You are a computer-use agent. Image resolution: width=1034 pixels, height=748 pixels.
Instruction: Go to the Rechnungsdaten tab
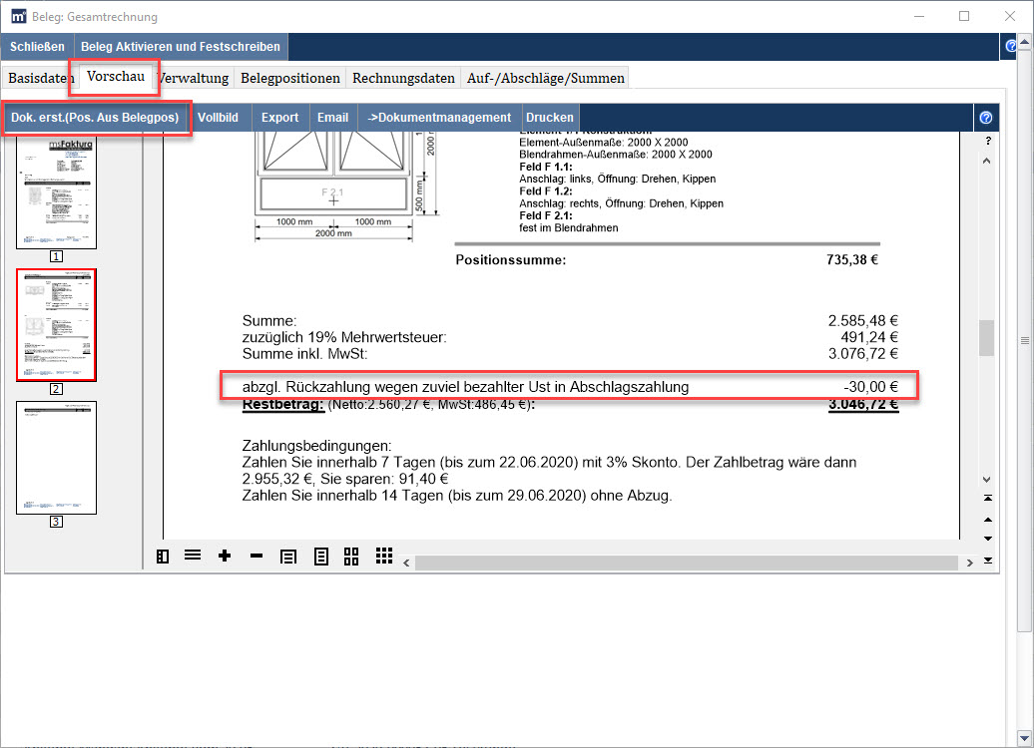point(403,78)
